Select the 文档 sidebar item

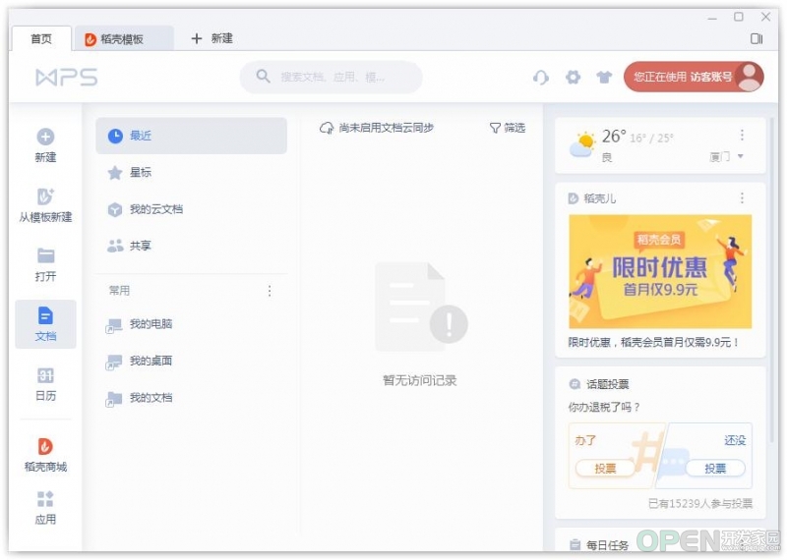pyautogui.click(x=45, y=324)
